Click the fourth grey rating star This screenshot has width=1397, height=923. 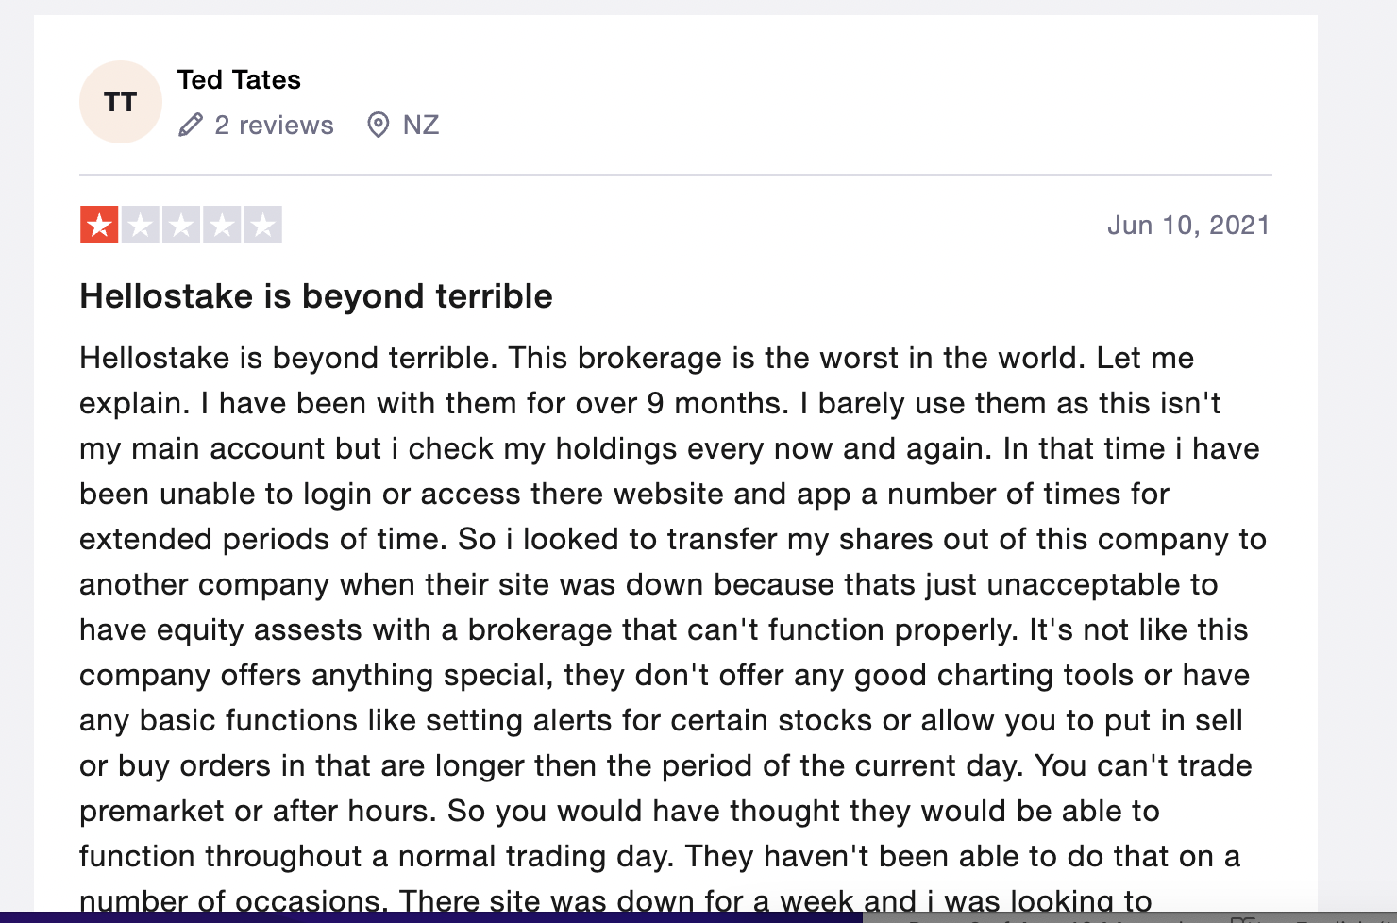pos(222,226)
